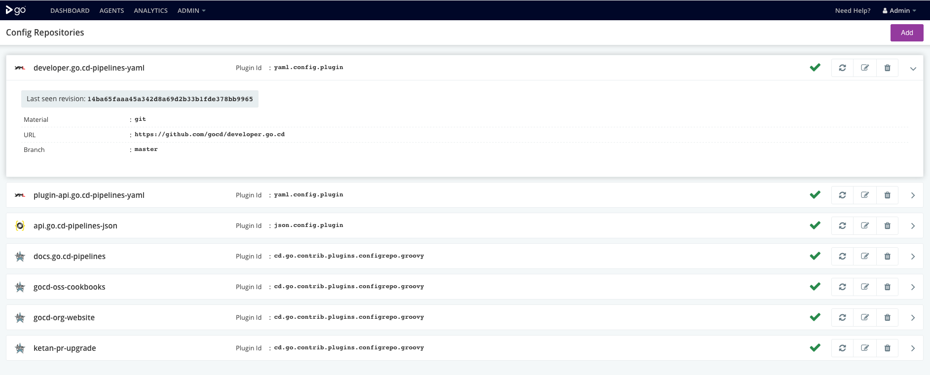This screenshot has height=375, width=930.
Task: Edit the gocd-oss-cookbooks repository
Action: [865, 287]
